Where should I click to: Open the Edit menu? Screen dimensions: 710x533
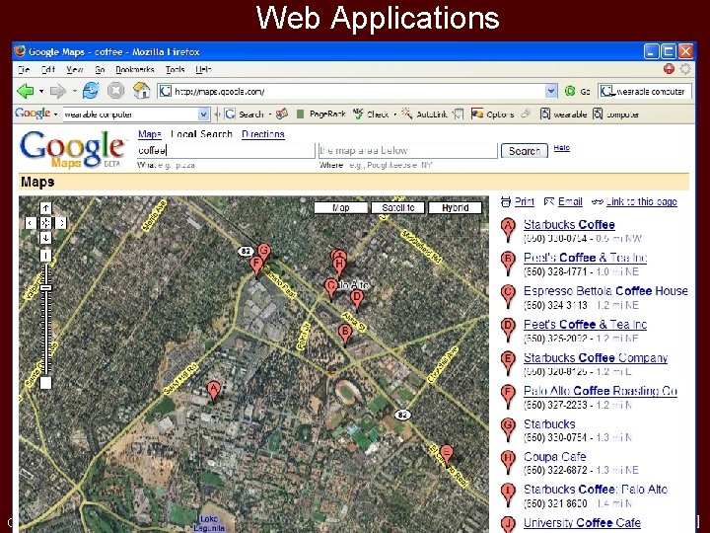[48, 69]
